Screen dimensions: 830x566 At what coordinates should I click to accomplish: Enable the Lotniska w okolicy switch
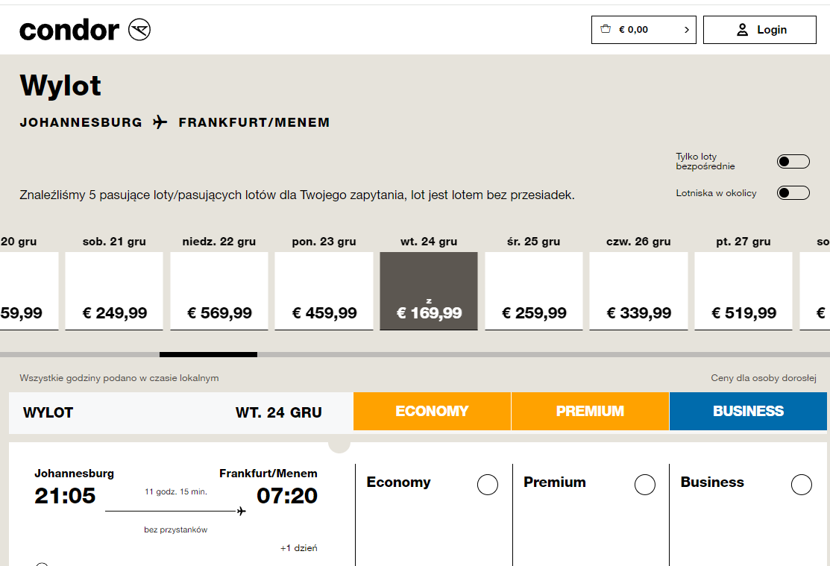click(793, 192)
